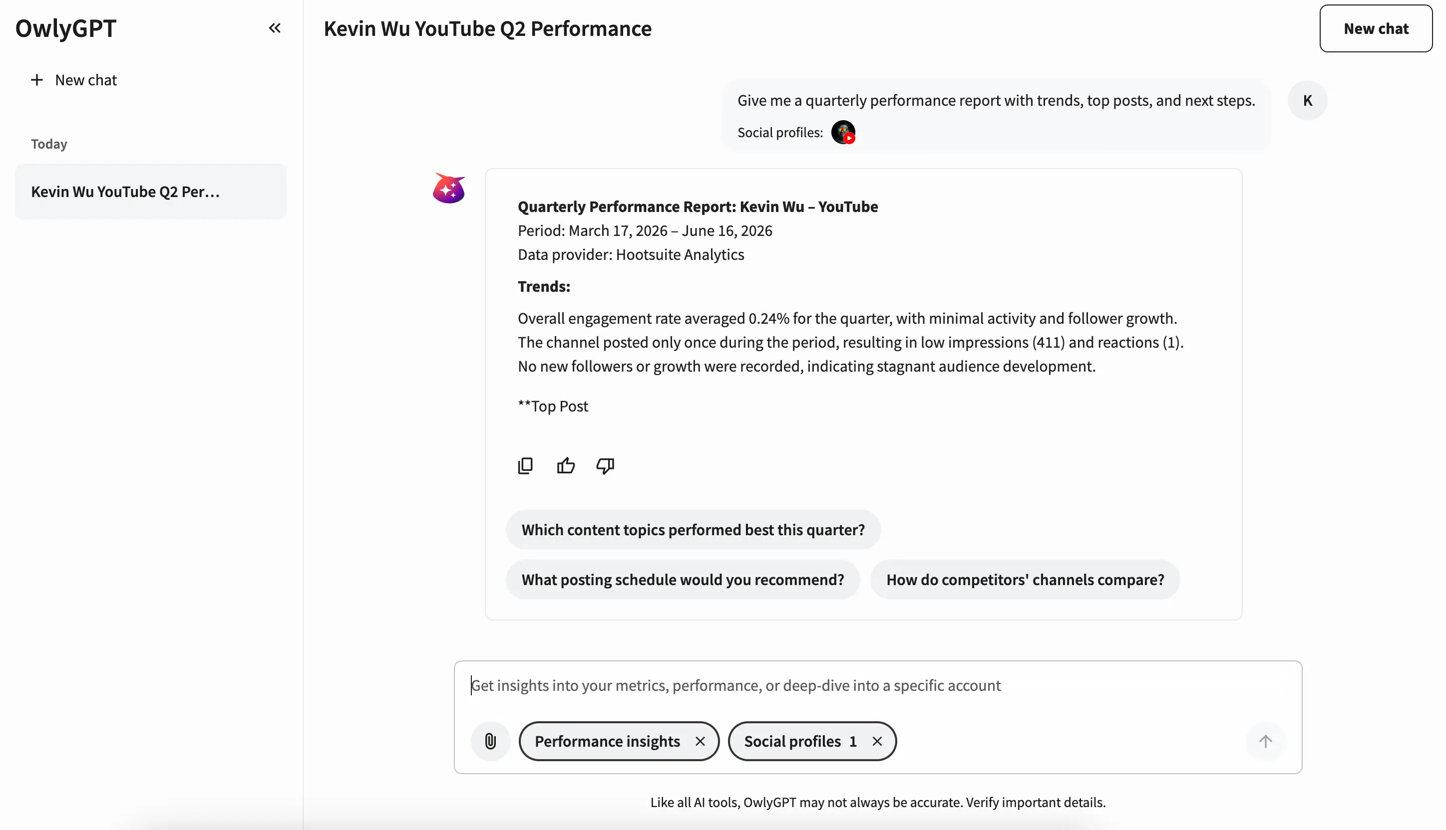Click the OwlyGPT logo title
Screen dimensions: 1446x830
65,28
